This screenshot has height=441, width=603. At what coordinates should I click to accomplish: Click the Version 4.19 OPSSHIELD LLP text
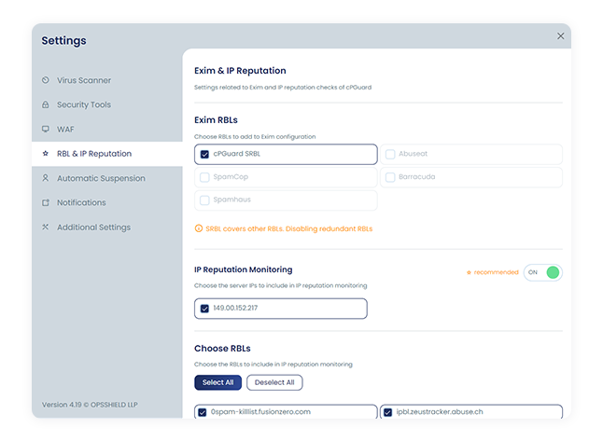(90, 405)
